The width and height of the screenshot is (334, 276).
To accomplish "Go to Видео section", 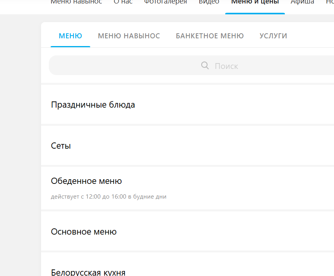I will (209, 2).
